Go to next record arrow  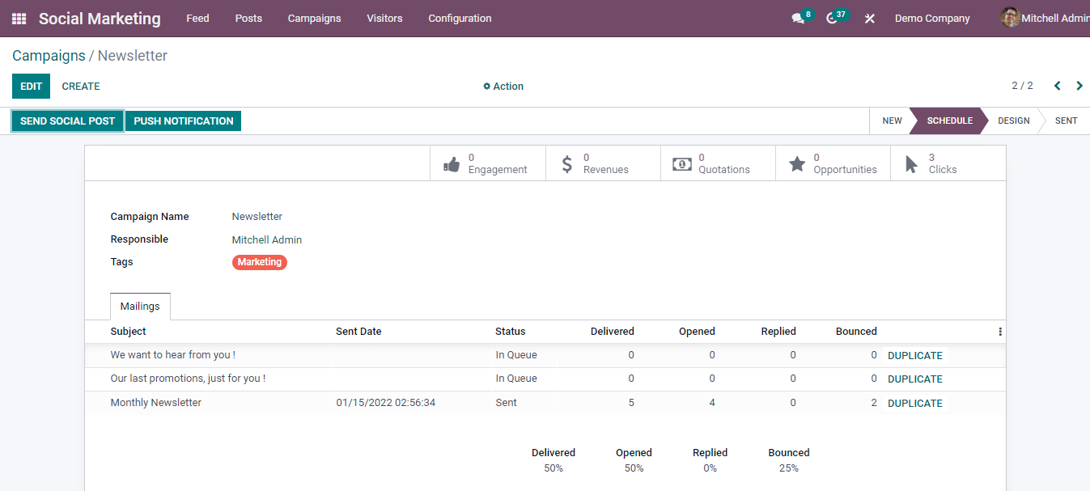tap(1079, 86)
